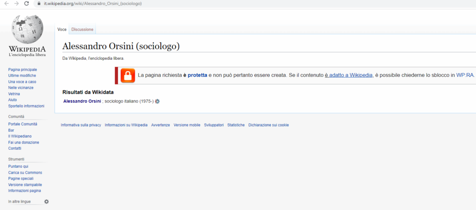The width and height of the screenshot is (476, 210).
Task: Switch to Versione mobile
Action: (187, 125)
